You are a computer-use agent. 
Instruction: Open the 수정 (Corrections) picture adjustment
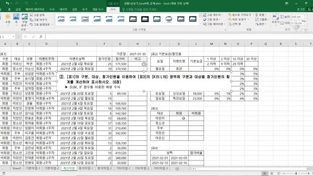8,20
